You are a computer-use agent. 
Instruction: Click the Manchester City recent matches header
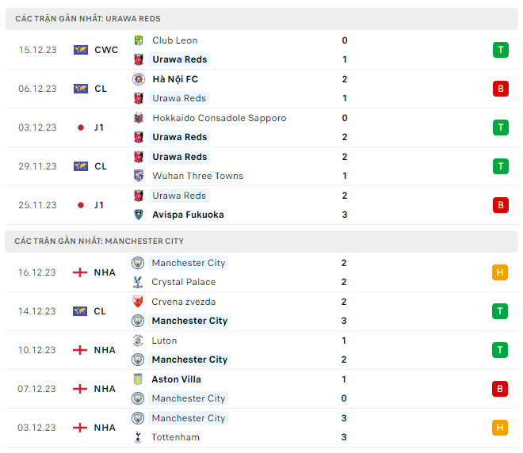click(100, 241)
